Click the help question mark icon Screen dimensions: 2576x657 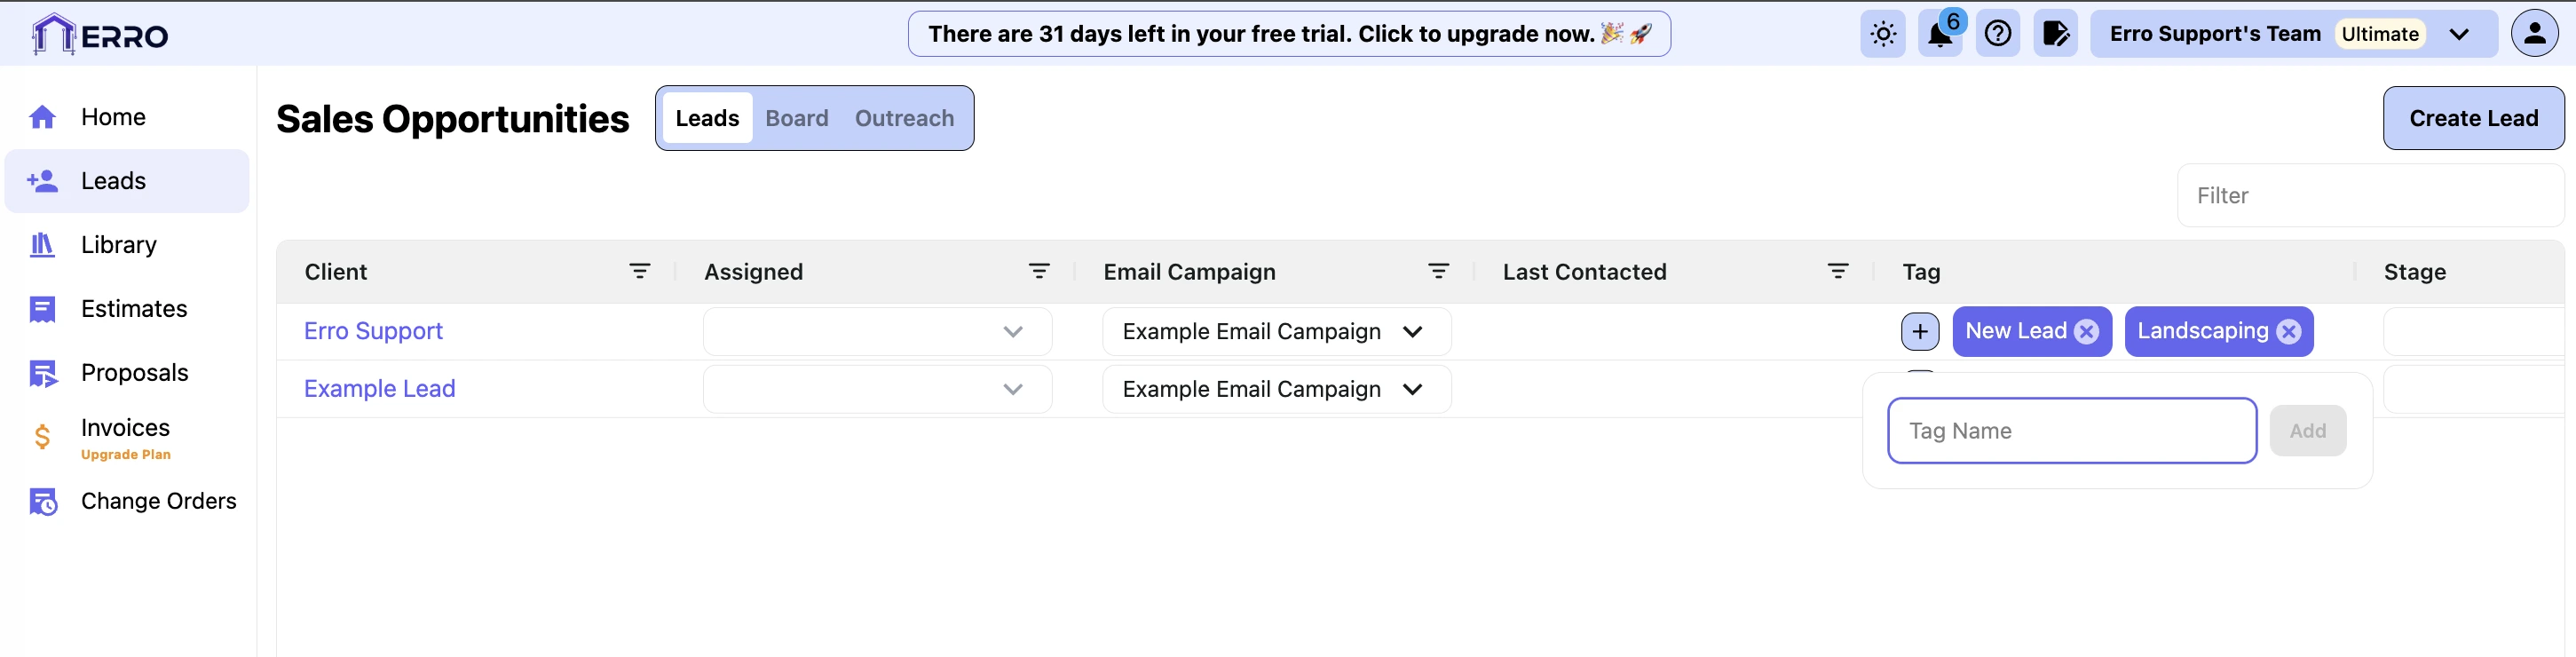tap(1998, 34)
